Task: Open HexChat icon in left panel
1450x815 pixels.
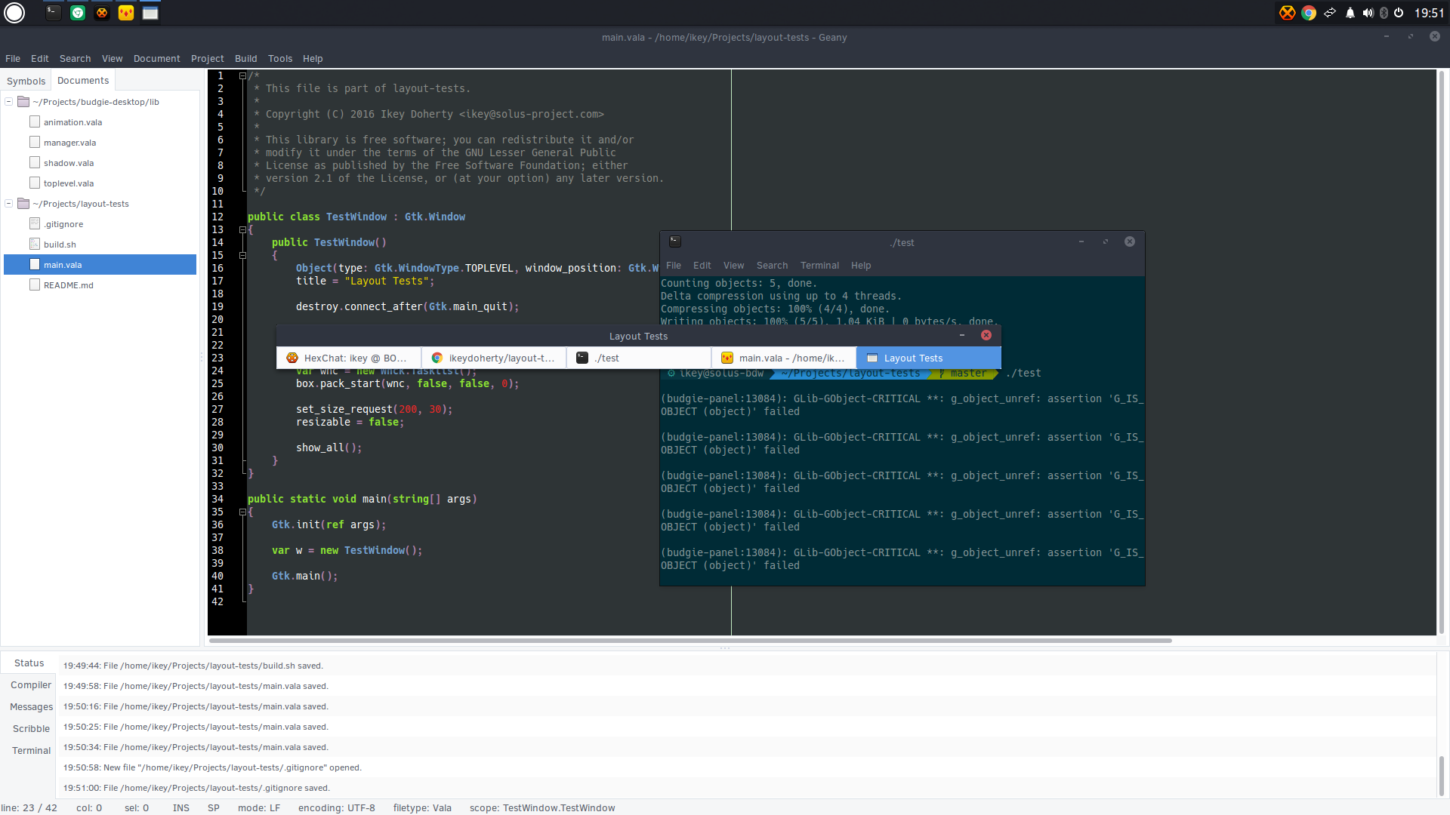Action: click(102, 13)
